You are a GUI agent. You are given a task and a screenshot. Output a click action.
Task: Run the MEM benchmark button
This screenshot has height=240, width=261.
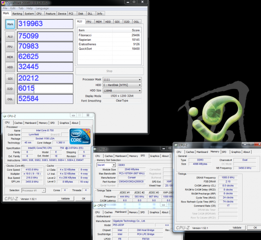pos(10,57)
